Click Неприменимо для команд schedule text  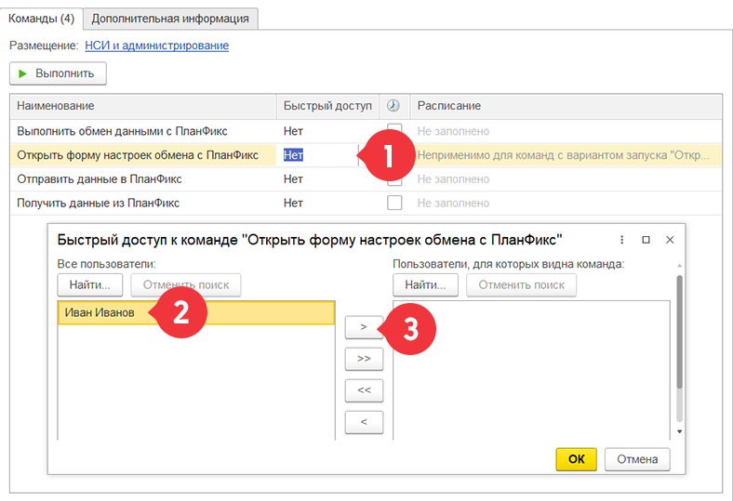click(564, 155)
